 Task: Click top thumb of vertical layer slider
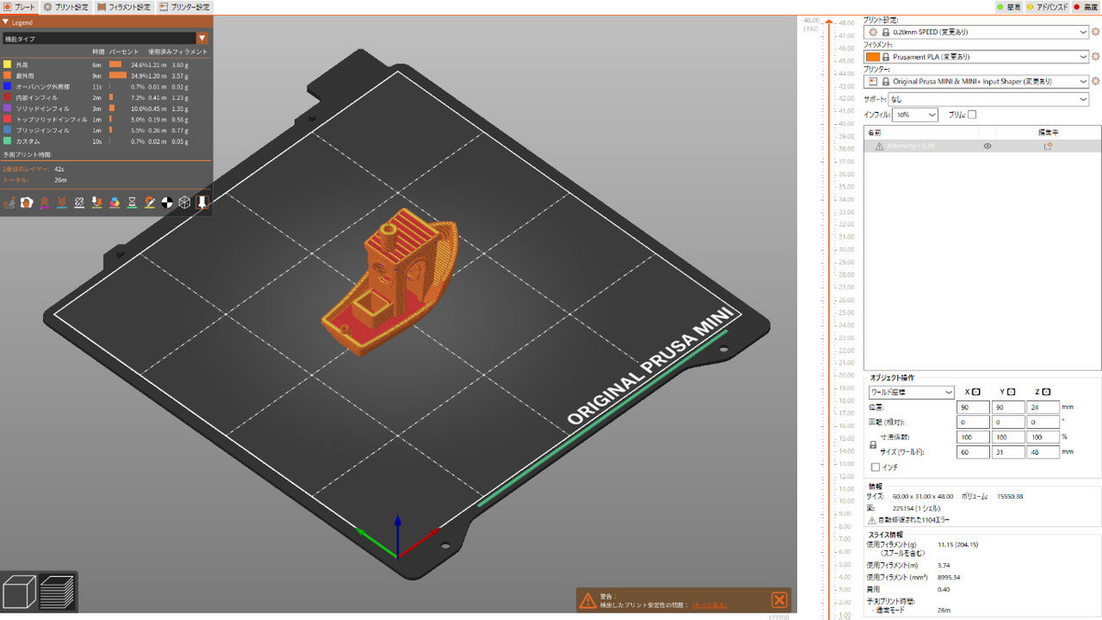(831, 20)
